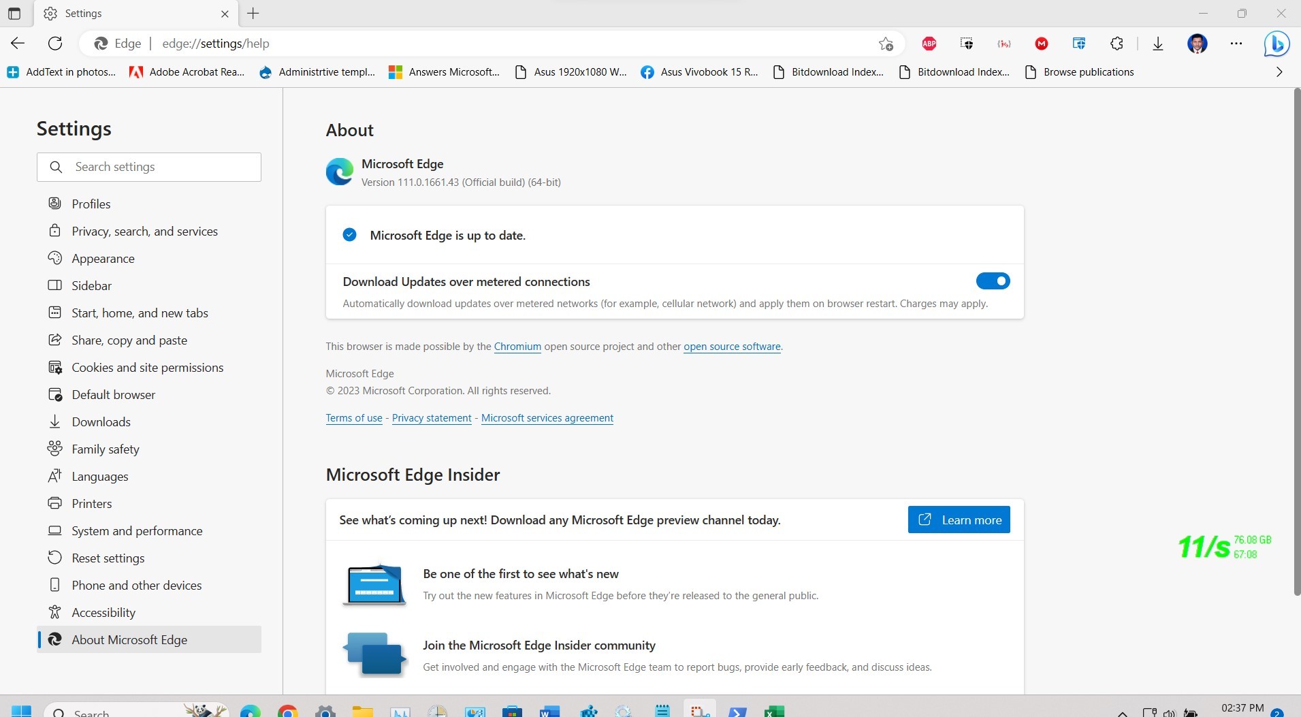Click the Learn more button
Screen dimensions: 1301x717
(x=959, y=520)
